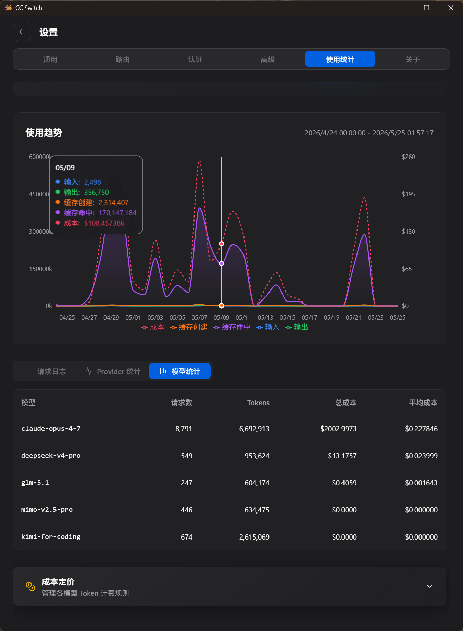463x631 pixels.
Task: Click the $0.023999 average cost value
Action: (x=421, y=456)
